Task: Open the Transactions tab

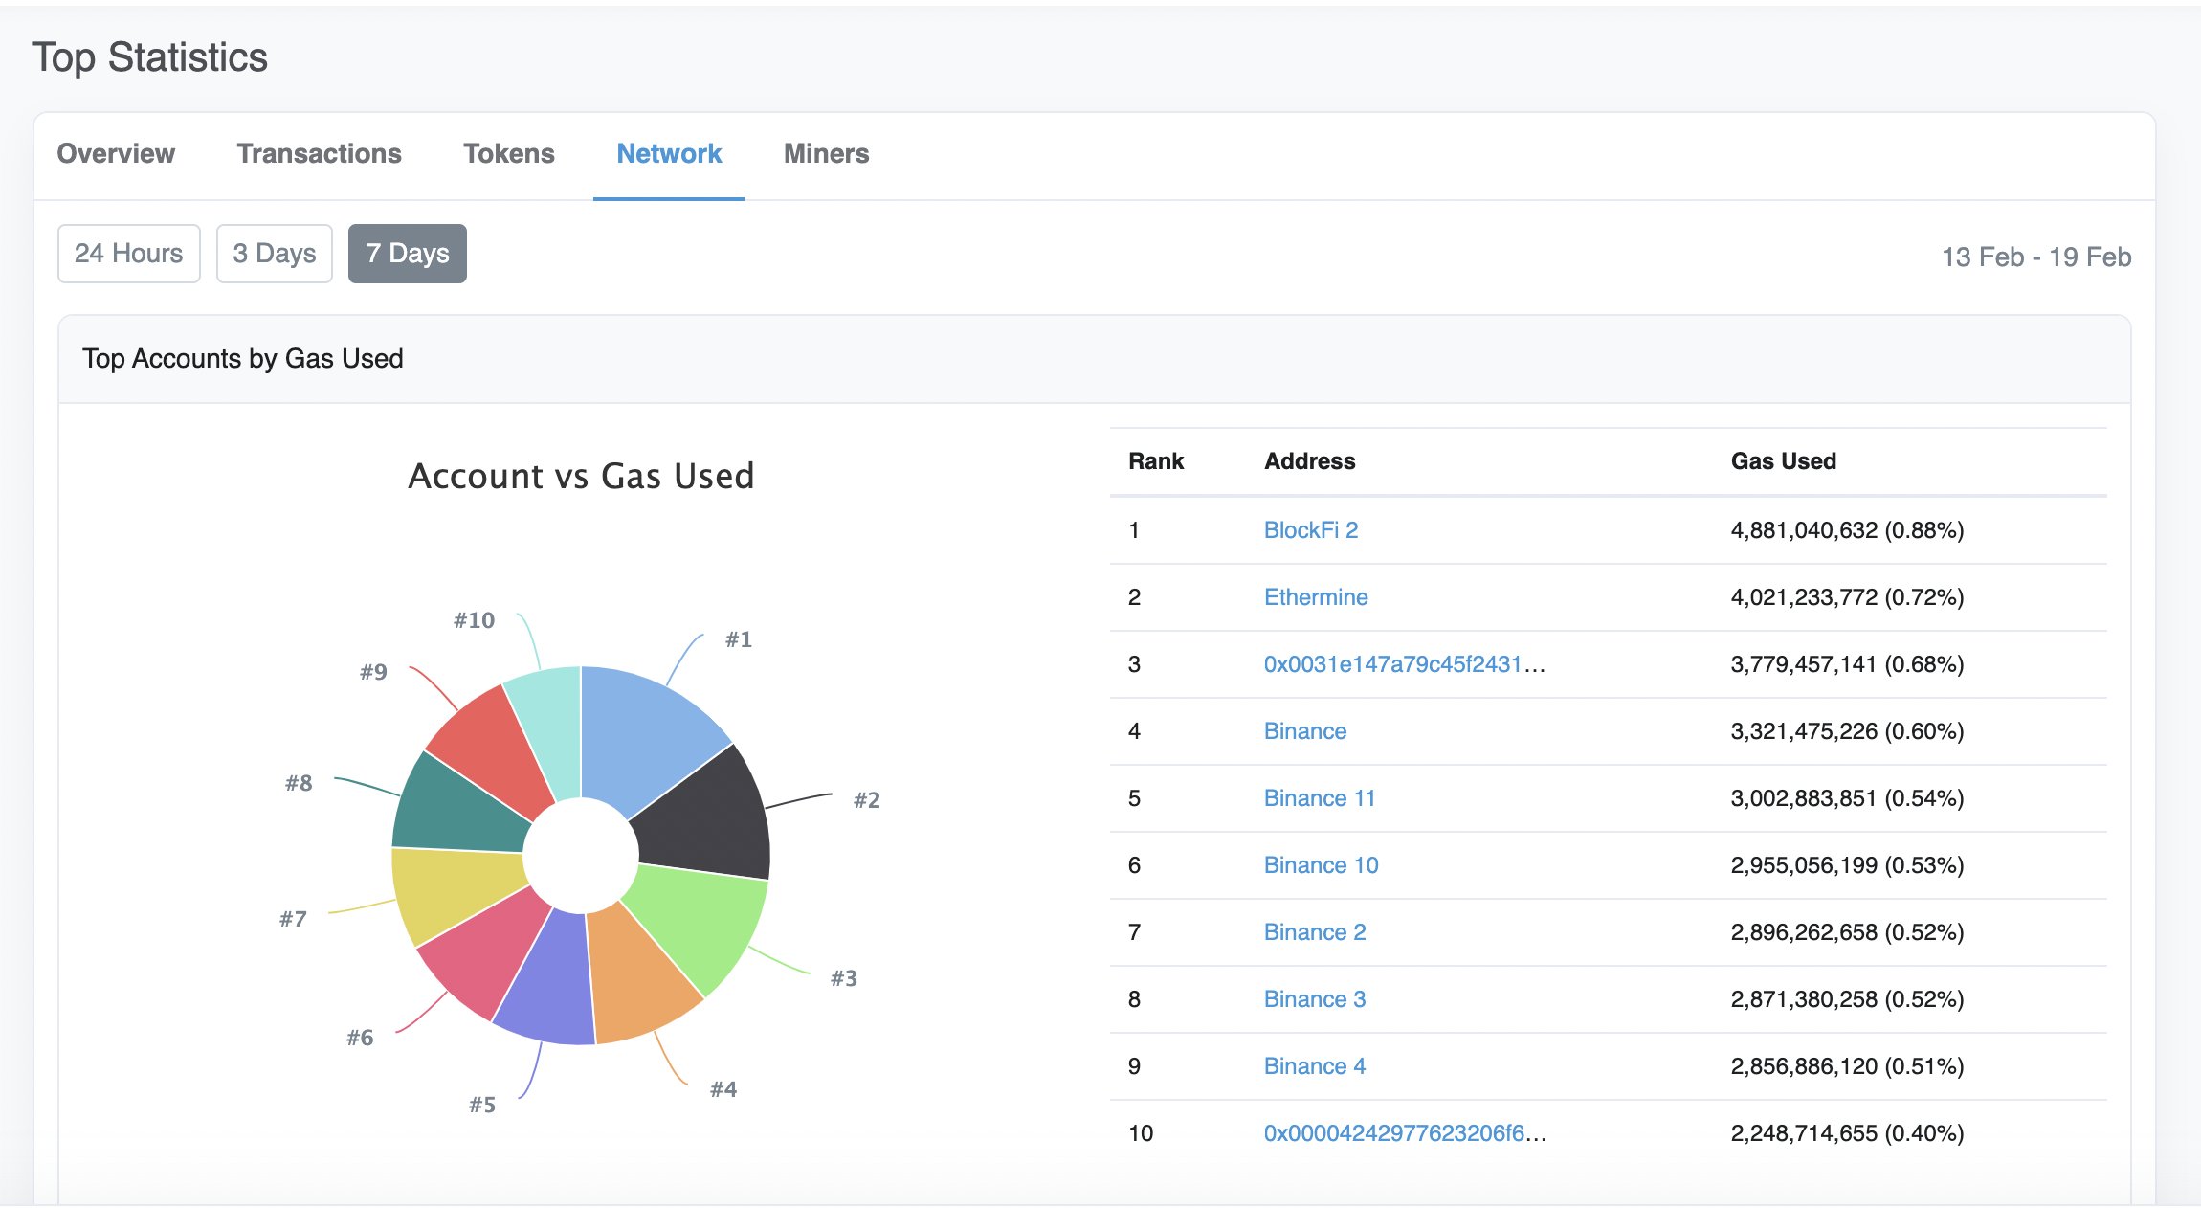Action: 319,153
